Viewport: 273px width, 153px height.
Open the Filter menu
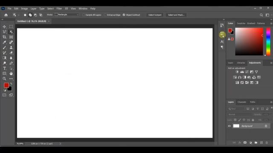[59, 8]
